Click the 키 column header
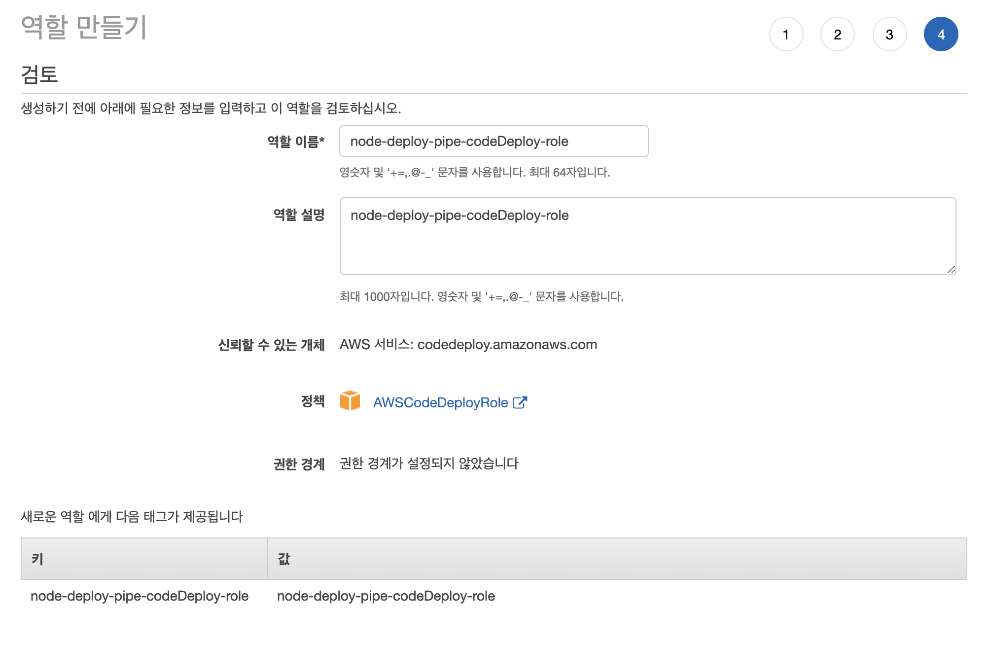988x645 pixels. tap(38, 559)
